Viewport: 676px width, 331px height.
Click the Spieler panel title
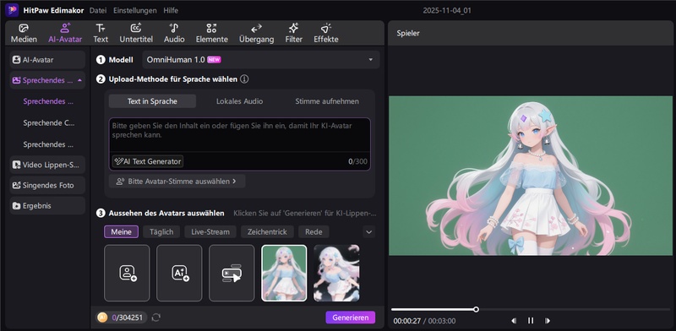coord(408,33)
